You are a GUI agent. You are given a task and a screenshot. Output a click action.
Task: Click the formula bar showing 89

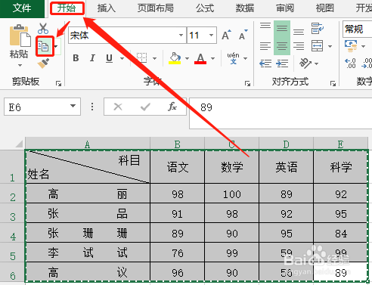tap(281, 113)
